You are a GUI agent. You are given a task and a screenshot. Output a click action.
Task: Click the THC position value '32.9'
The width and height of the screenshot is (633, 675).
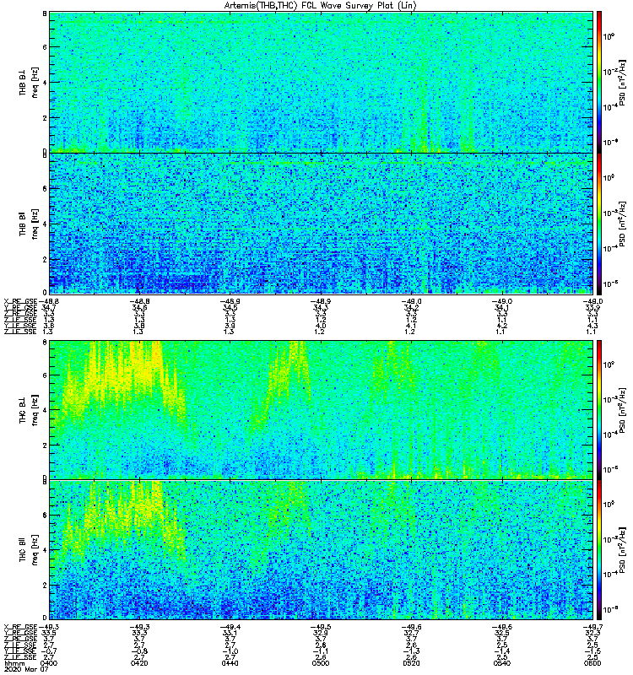[x=321, y=633]
